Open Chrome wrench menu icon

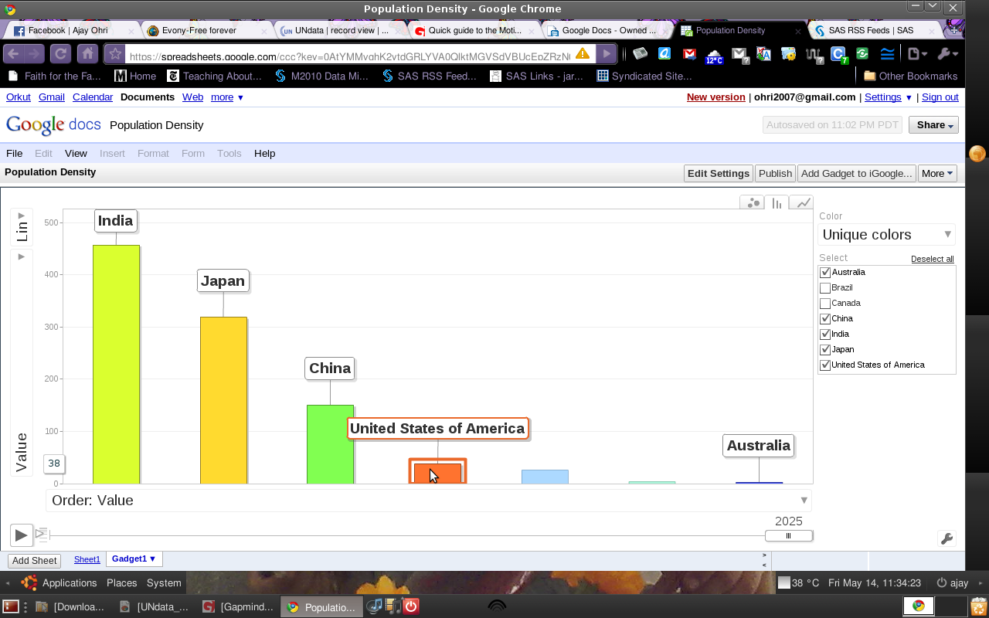(x=947, y=54)
